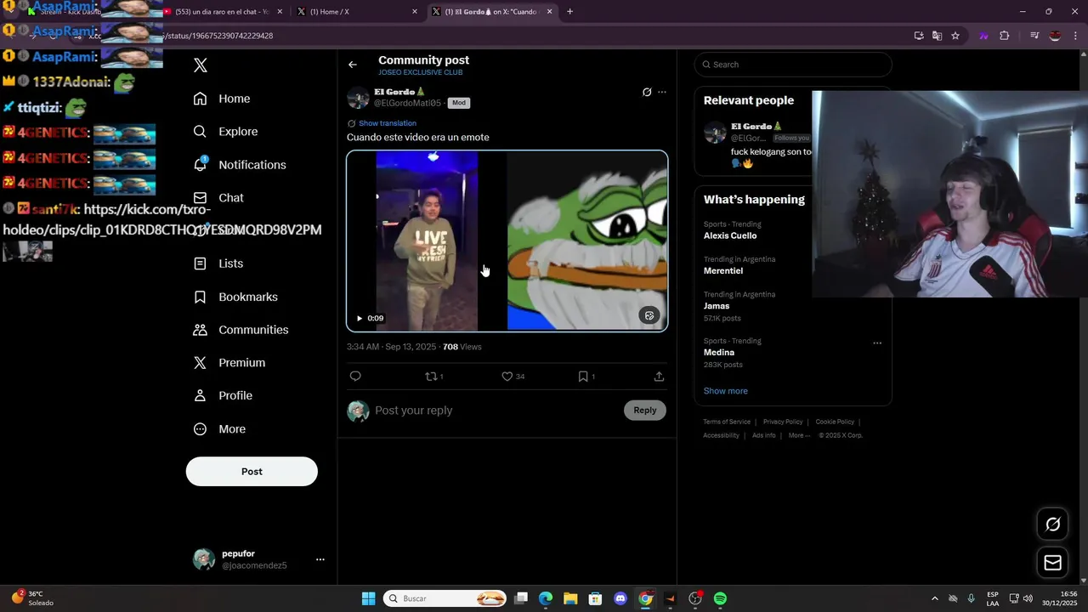
Task: Like the post with heart icon
Action: click(x=507, y=377)
